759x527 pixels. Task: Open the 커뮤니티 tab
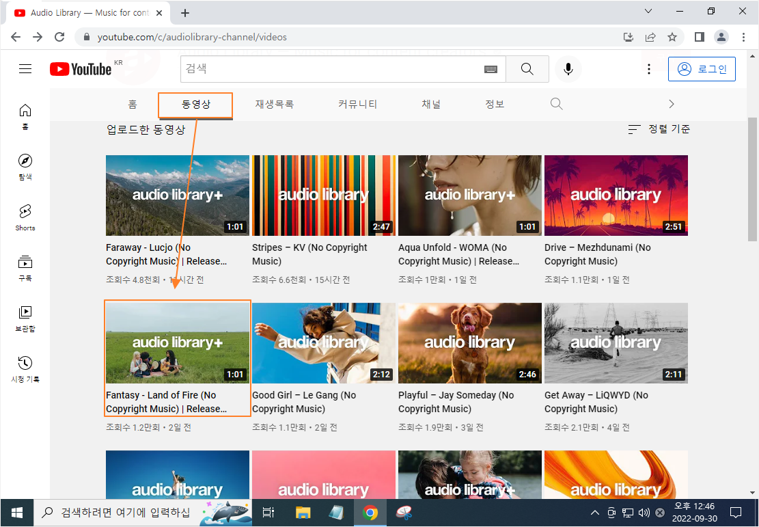tap(358, 104)
